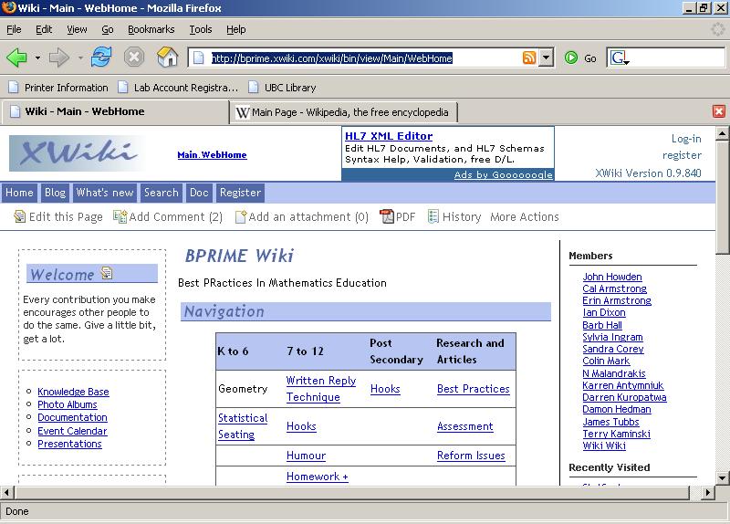Open the Search navigation tab

(x=162, y=193)
